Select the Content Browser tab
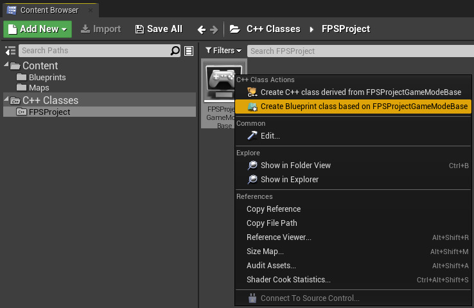The image size is (474, 308). pos(50,10)
